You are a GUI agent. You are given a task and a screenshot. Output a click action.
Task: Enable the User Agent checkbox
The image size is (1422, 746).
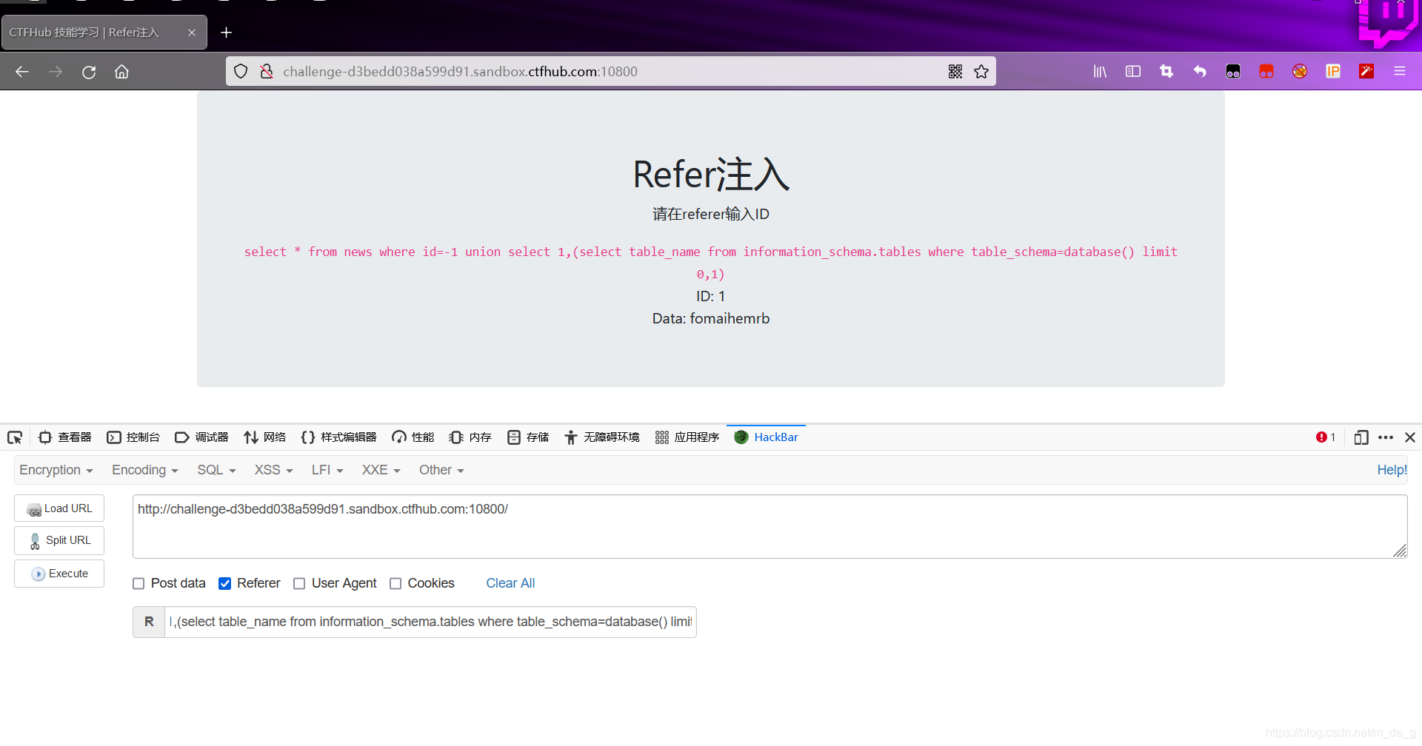pyautogui.click(x=299, y=583)
